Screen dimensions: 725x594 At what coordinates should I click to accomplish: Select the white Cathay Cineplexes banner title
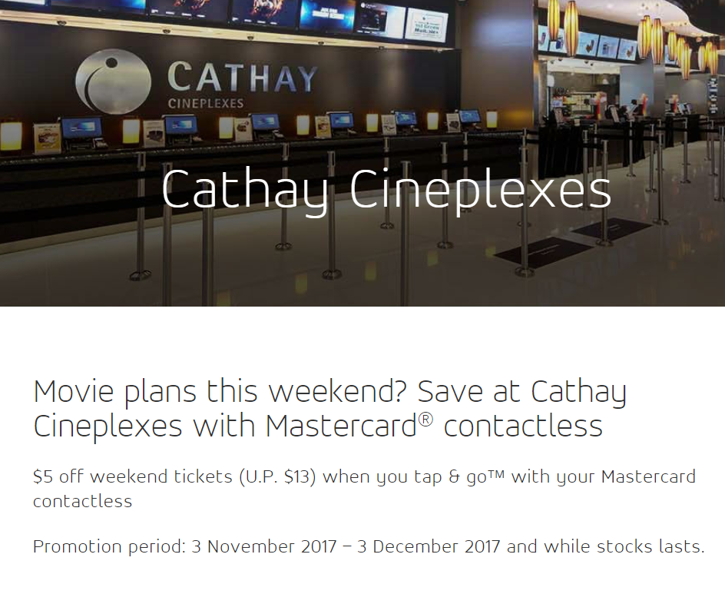(x=386, y=190)
